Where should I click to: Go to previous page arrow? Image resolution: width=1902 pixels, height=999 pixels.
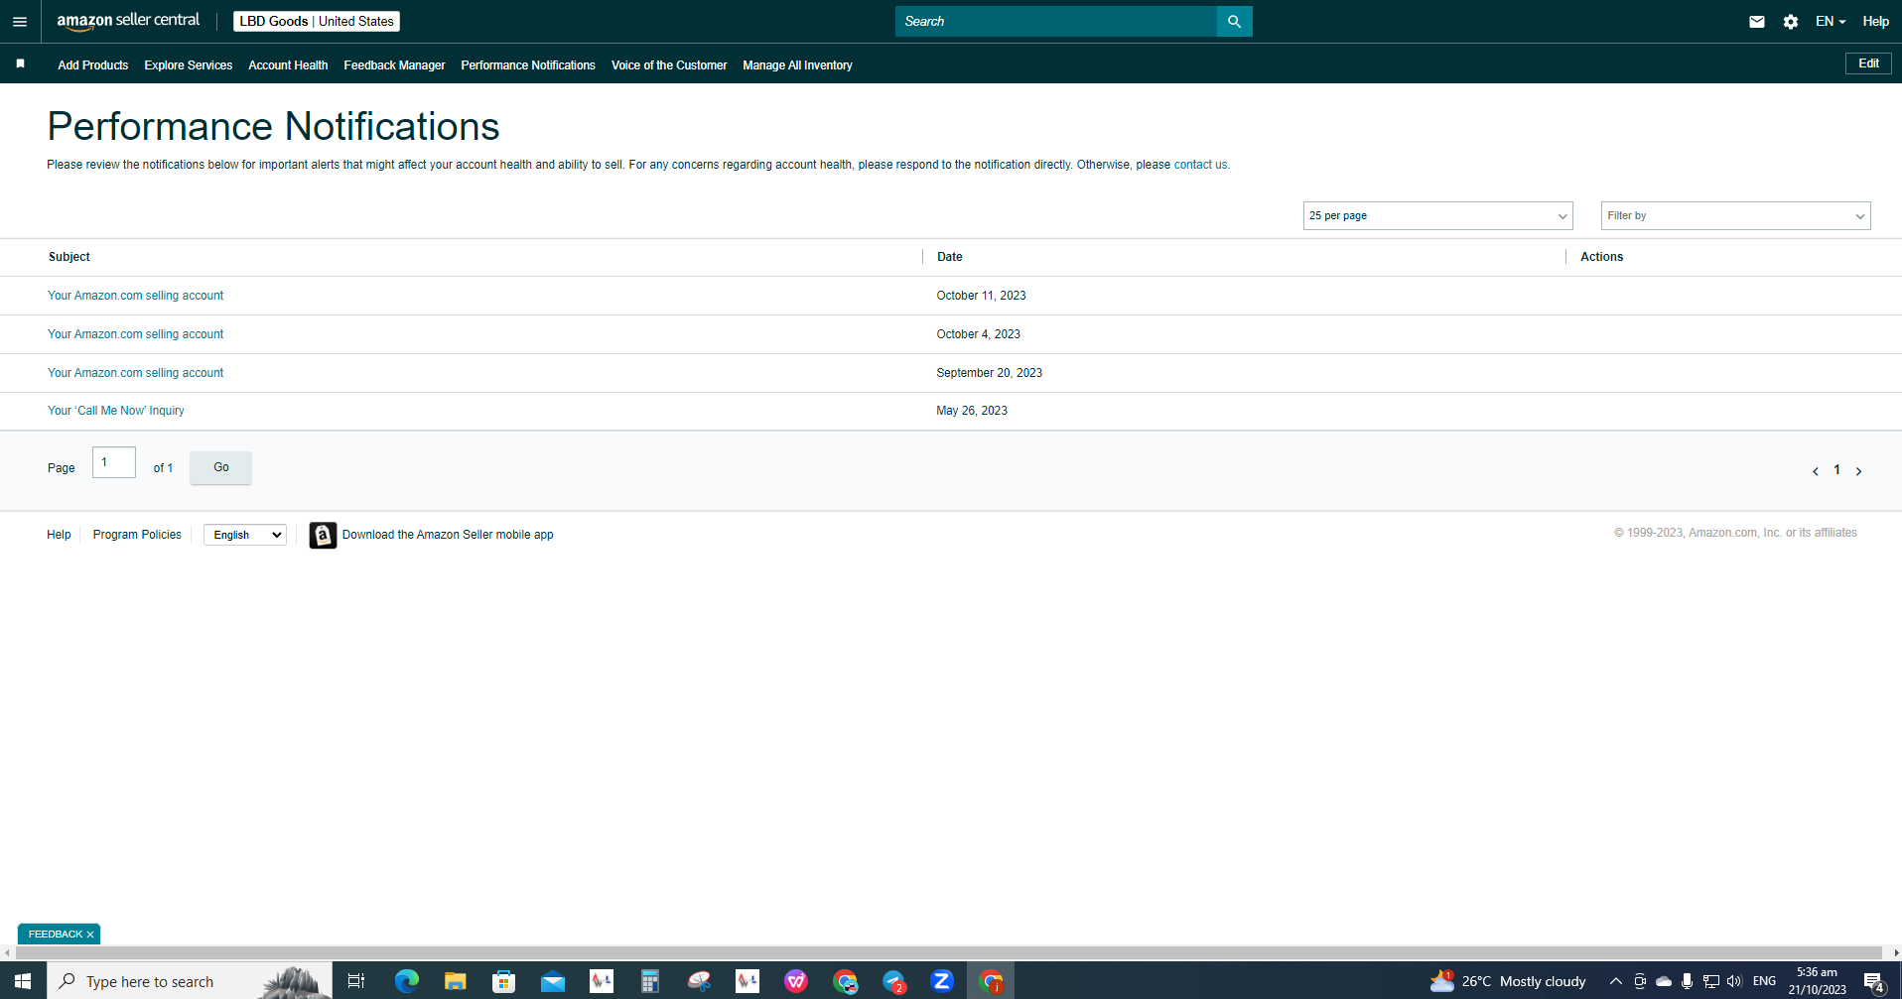(1816, 471)
